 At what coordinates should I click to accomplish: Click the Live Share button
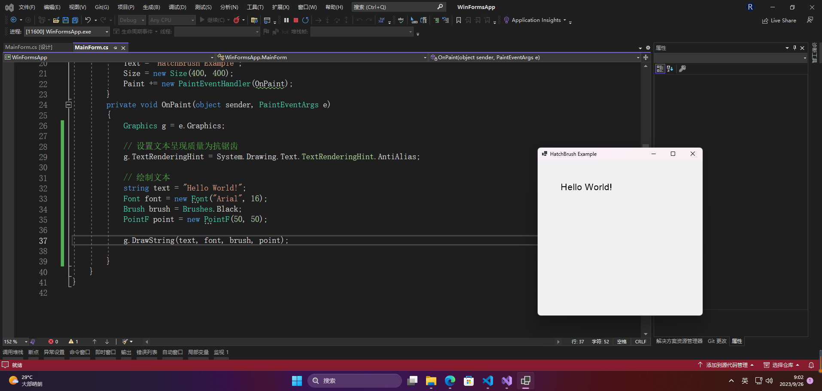click(x=779, y=20)
